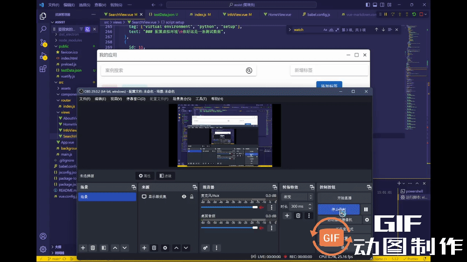Add a new scene in OBS Scenes panel
Screen dimensions: 467x262
click(83, 248)
